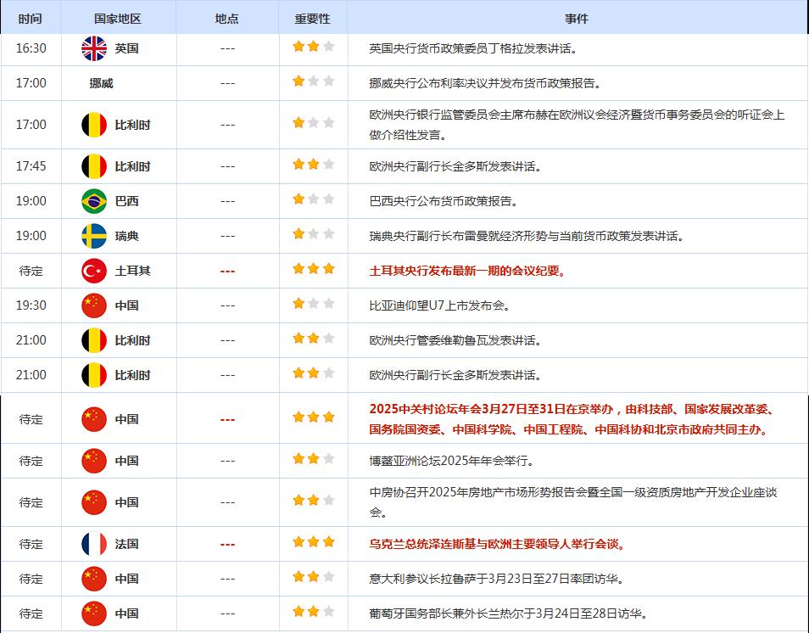Click the 重要性 column header
The image size is (809, 633).
point(313,19)
